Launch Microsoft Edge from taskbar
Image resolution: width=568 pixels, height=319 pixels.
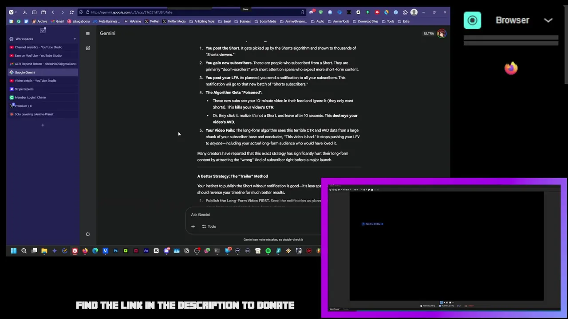click(95, 251)
